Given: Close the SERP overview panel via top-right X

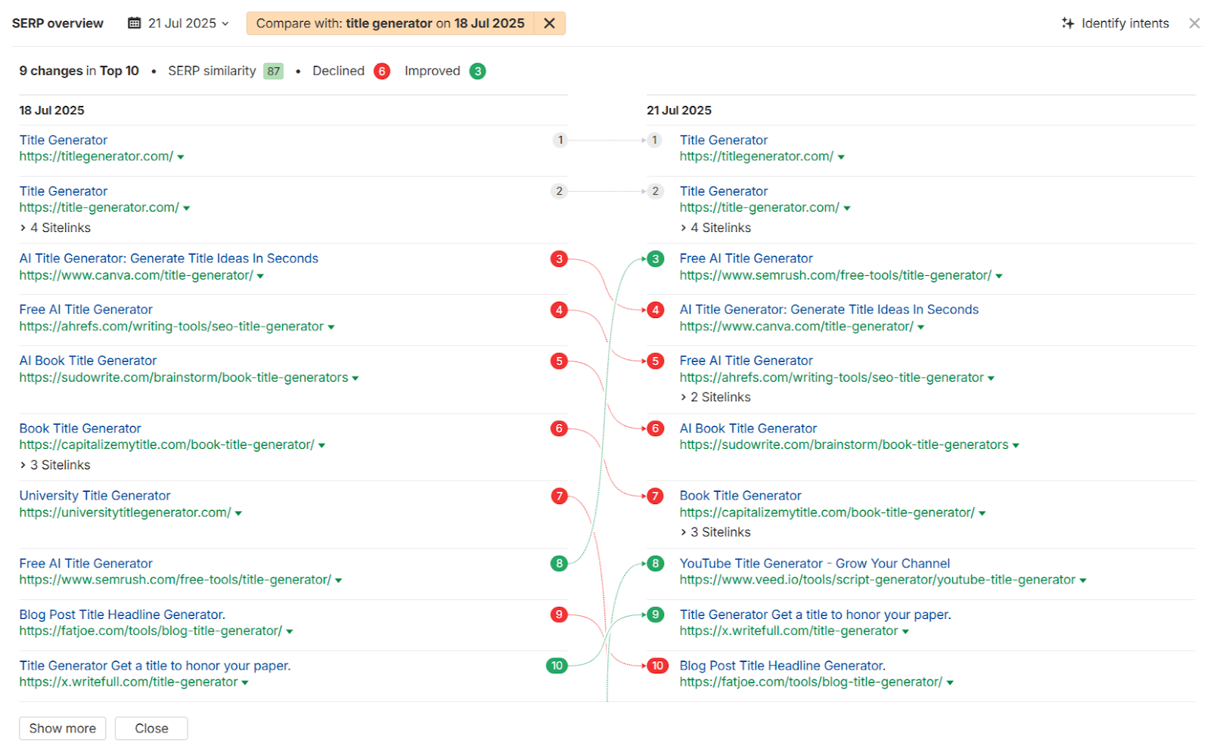Looking at the screenshot, I should point(1193,23).
